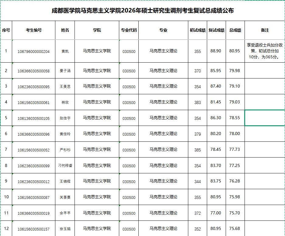Click the empty highlighted remark cell in row 5
This screenshot has width=285, height=236.
click(x=265, y=118)
